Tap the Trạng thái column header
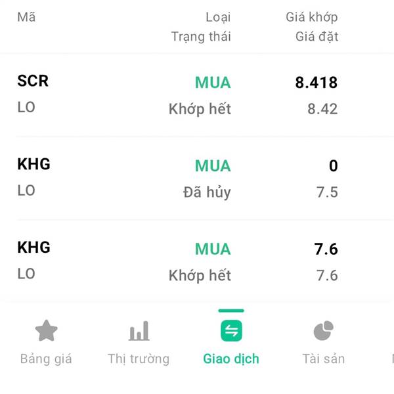Image resolution: width=394 pixels, height=394 pixels. [201, 37]
